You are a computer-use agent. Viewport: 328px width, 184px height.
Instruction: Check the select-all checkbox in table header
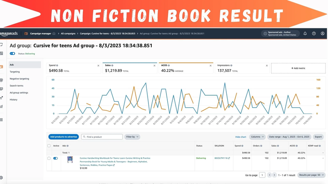point(49,146)
